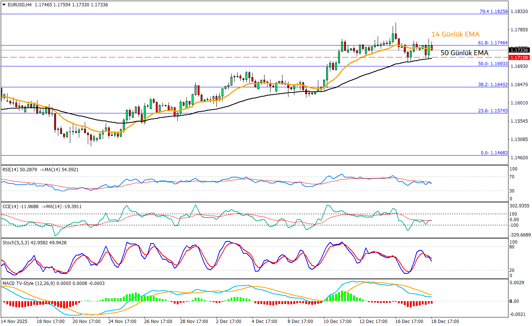Select the black '50 Günlük EMA' label
Viewport: 532px width, 326px height.
point(464,53)
